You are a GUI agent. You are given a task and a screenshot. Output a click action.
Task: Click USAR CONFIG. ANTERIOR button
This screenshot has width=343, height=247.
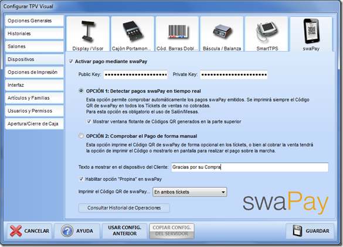click(x=124, y=231)
